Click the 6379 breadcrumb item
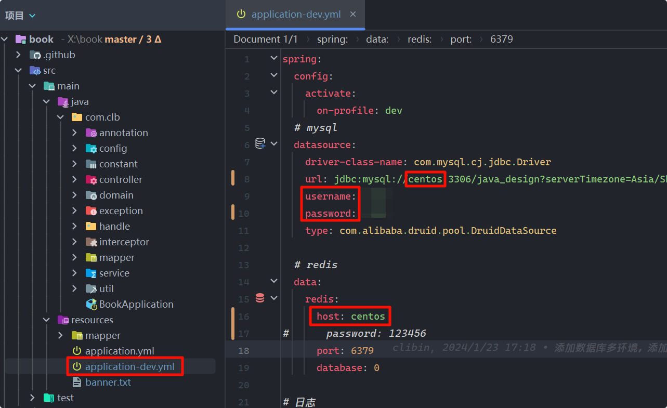Screen dimensions: 667x408 [502, 39]
